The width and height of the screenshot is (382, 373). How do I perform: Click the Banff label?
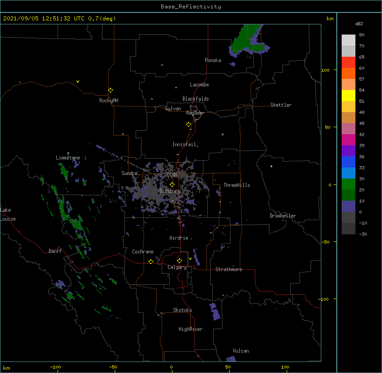[55, 251]
